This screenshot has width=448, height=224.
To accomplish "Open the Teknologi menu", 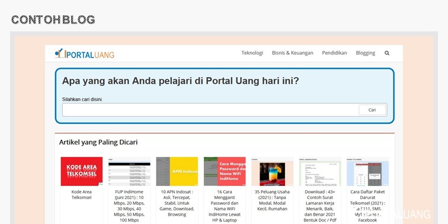I will click(252, 53).
